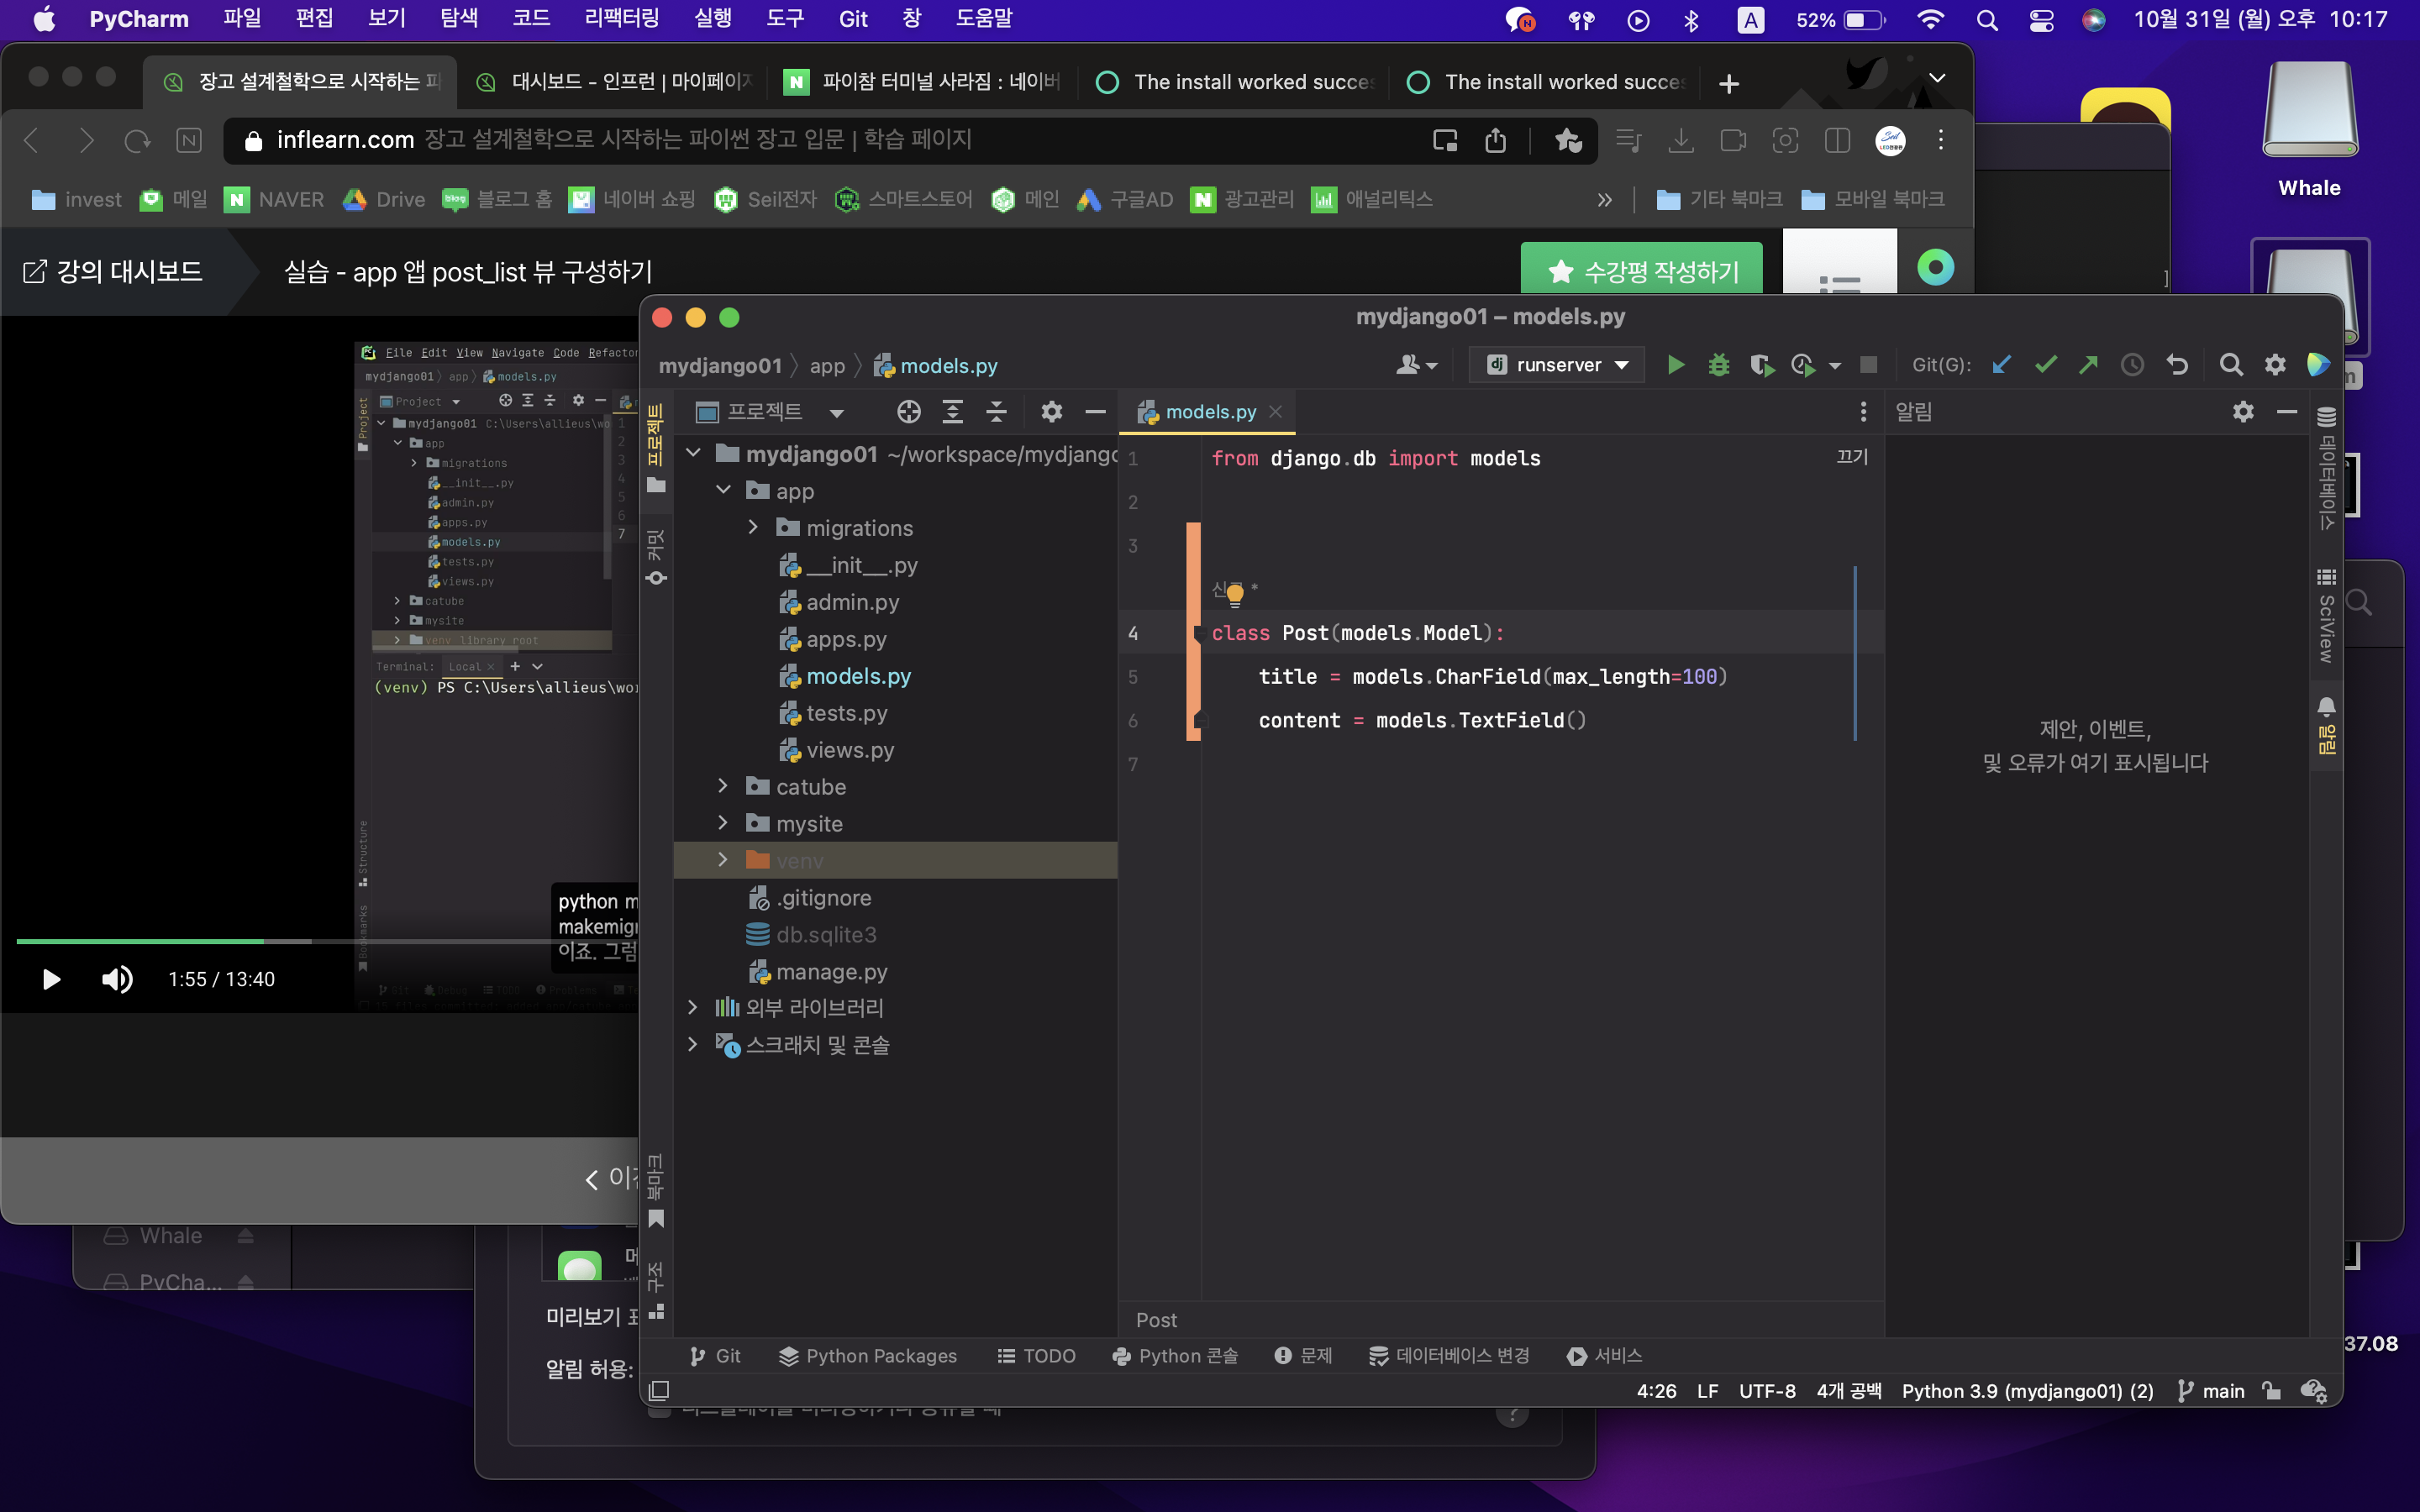Commit changes with green checkmark icon
The height and width of the screenshot is (1512, 2420).
tap(2045, 365)
